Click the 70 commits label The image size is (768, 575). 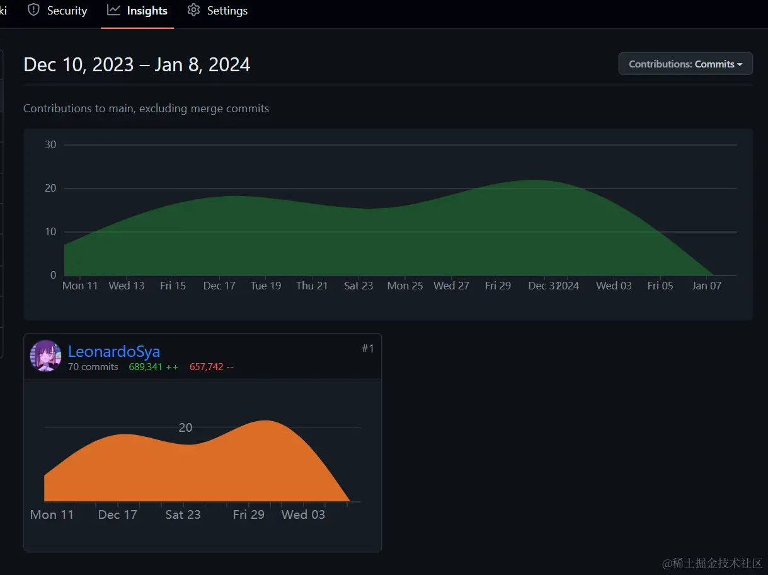click(93, 366)
